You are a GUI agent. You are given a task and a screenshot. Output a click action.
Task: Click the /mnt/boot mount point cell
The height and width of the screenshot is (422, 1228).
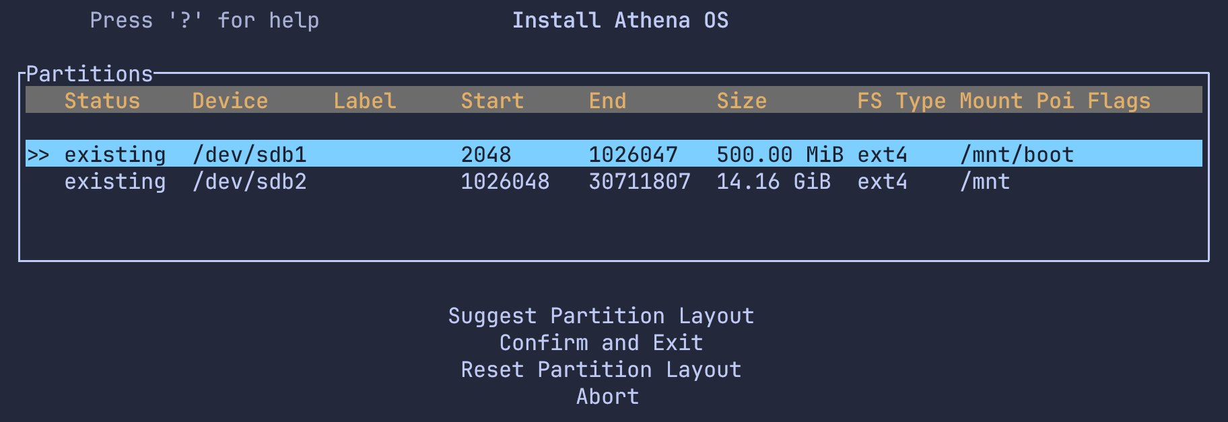click(1017, 155)
